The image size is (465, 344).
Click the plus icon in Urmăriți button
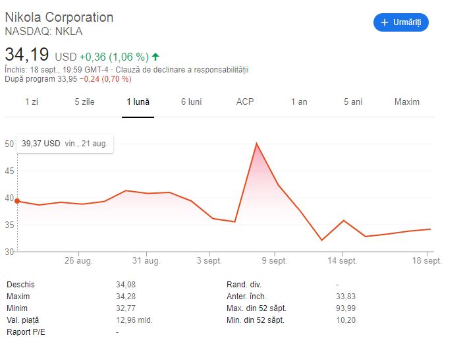385,22
